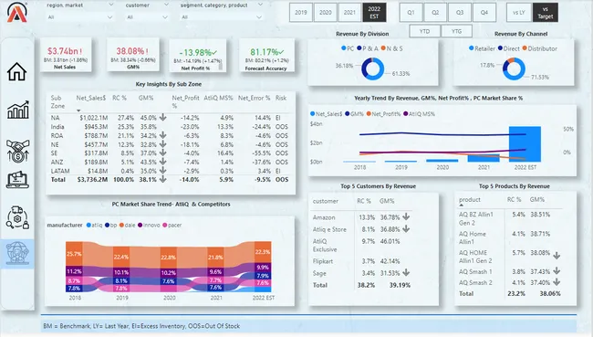Toggle the Q3 quarter filter
Viewport: 593px width, 337px height.
point(460,13)
